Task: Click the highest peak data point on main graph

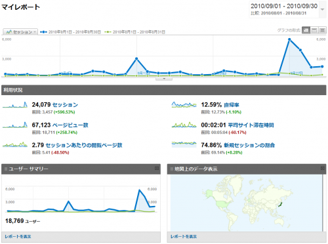Action: click(289, 39)
